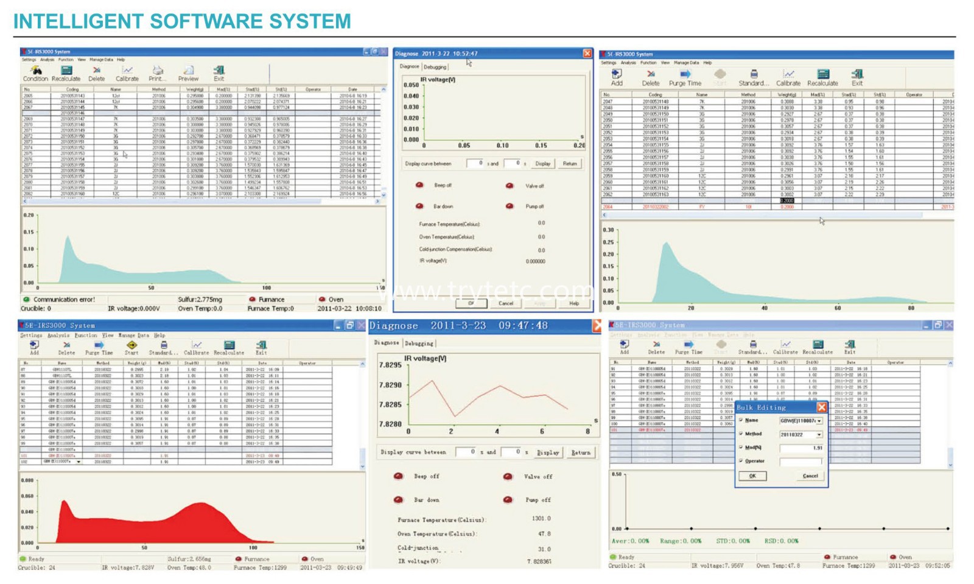Open the Name dropdown in Bulk Editing
The image size is (974, 584).
819,421
